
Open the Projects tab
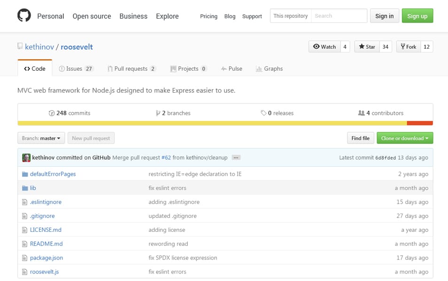click(x=188, y=69)
